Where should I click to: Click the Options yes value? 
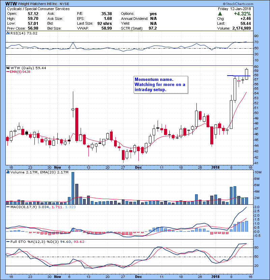[x=153, y=14]
